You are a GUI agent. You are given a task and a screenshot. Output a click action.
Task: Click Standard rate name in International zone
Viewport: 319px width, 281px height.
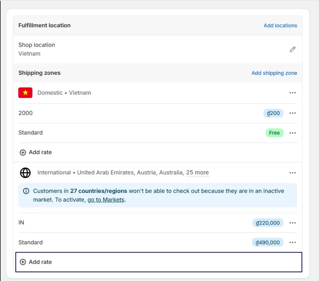[x=30, y=243]
